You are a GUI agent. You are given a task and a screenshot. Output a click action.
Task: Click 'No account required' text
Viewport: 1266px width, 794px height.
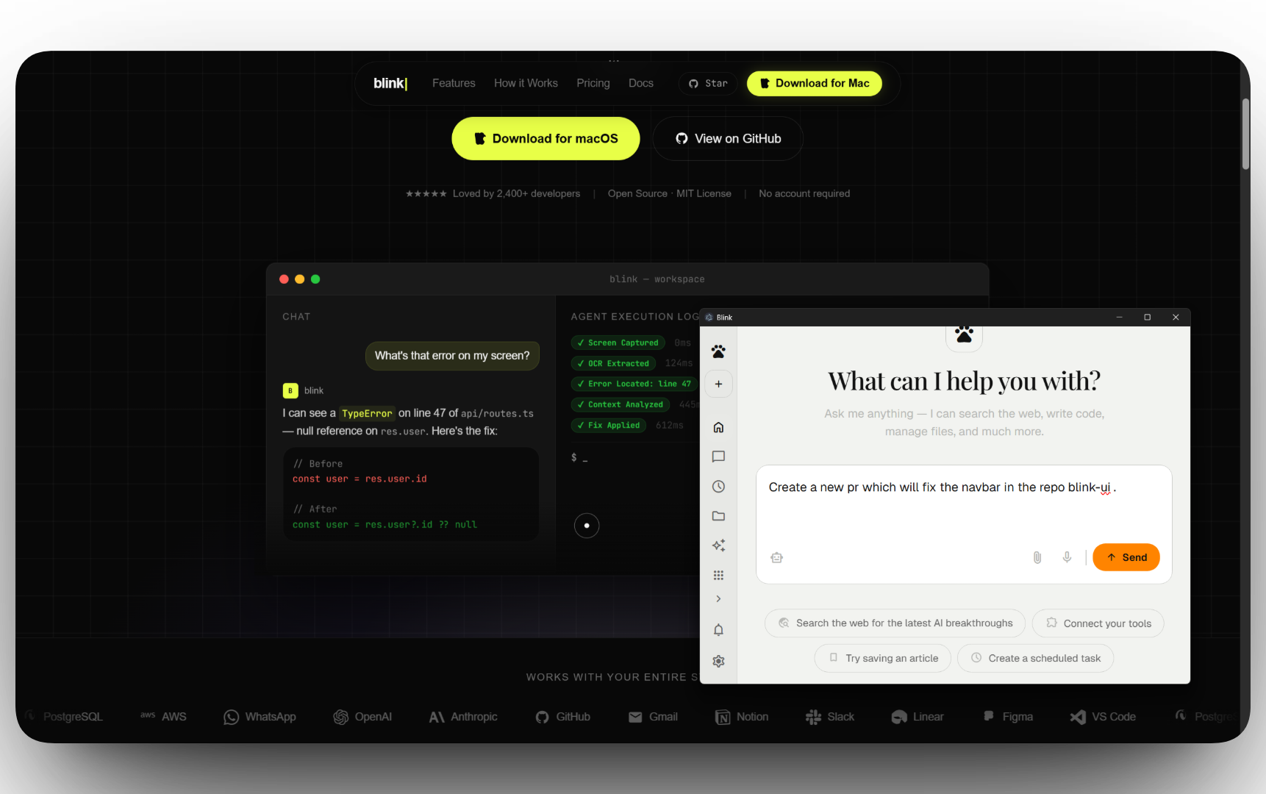(x=804, y=193)
